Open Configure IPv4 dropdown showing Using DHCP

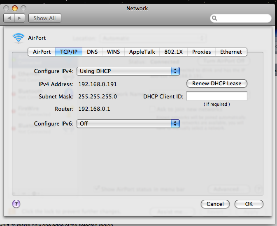pos(128,71)
